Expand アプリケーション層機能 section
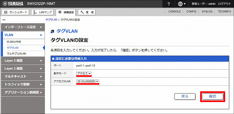This screenshot has height=114, width=234. pyautogui.click(x=23, y=92)
